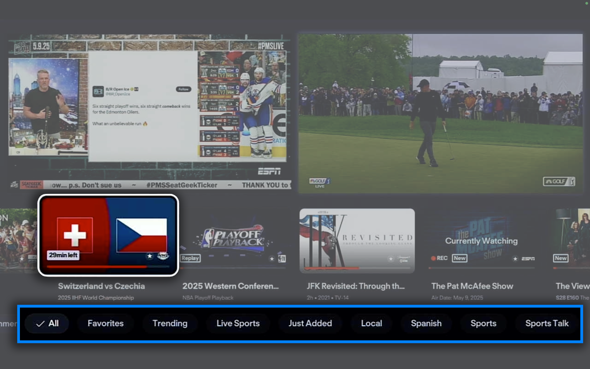Focus the ESPN Pat McAfee multiview stream

coord(149,112)
